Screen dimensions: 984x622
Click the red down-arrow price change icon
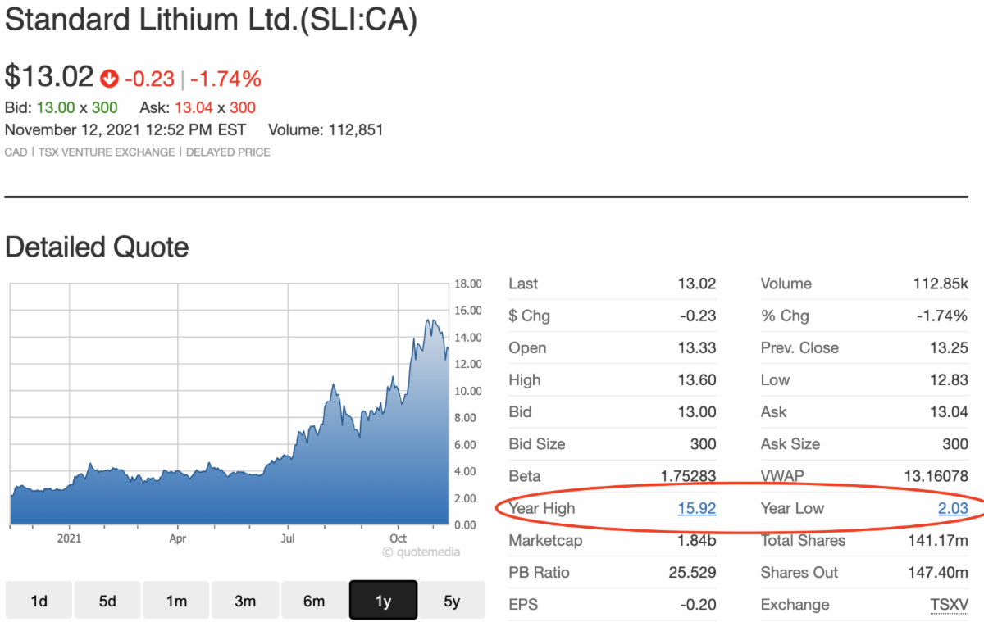(x=109, y=79)
